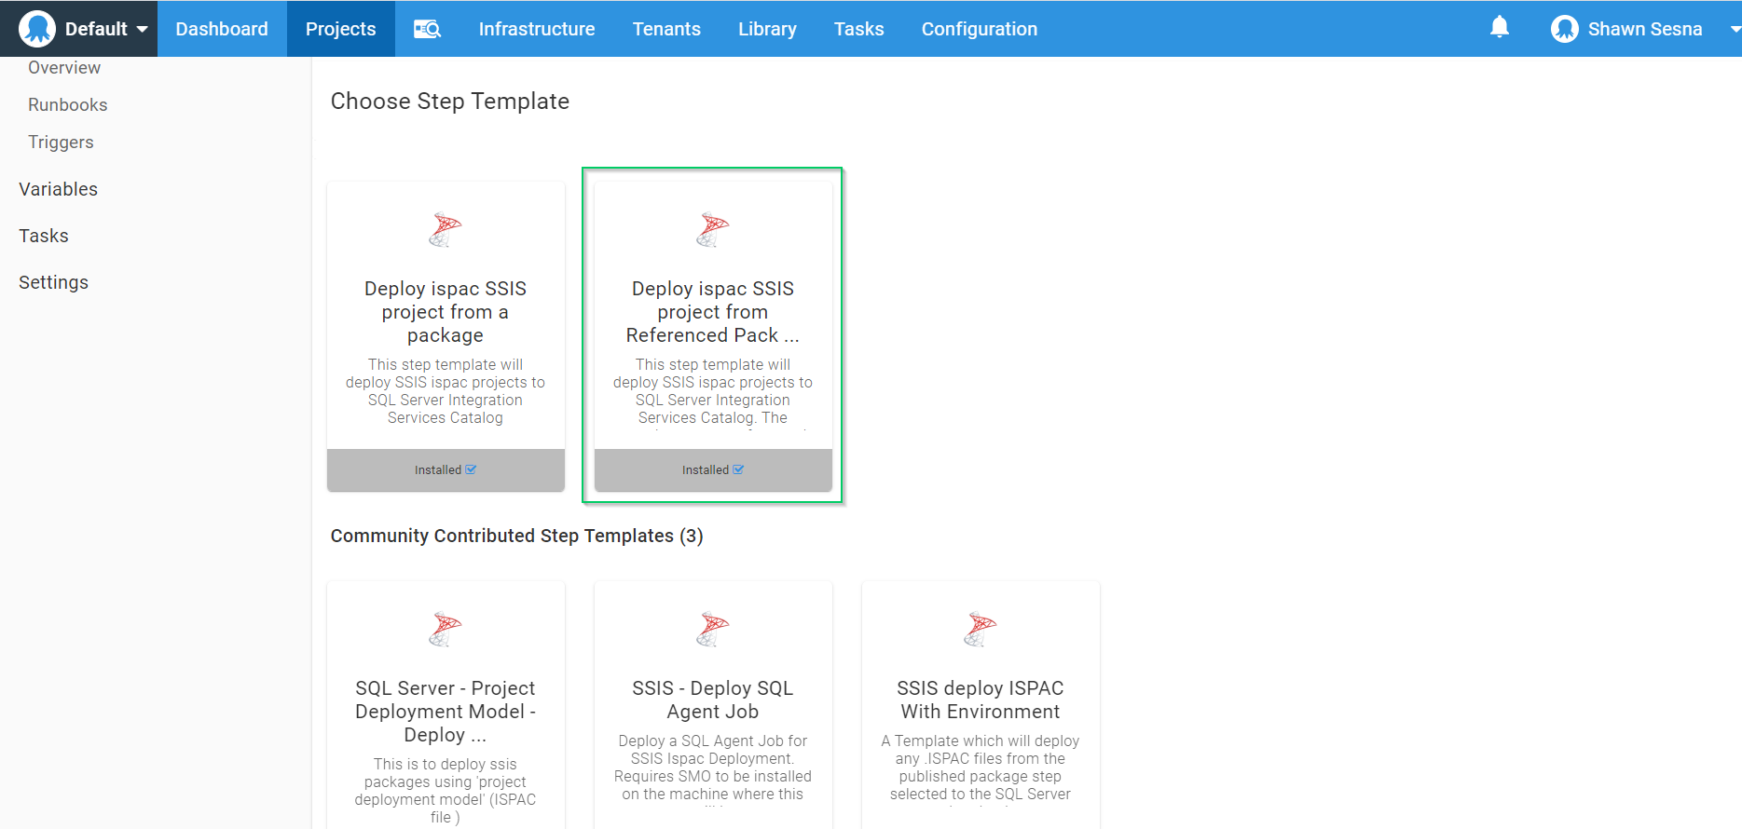Click the icon above SQL Server - Project Deployment Model
The height and width of the screenshot is (829, 1742).
[x=446, y=629]
